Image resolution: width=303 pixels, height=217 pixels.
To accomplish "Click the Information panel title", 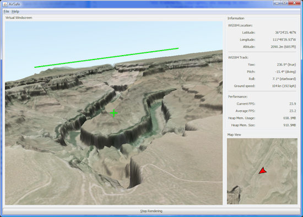I will click(x=236, y=18).
